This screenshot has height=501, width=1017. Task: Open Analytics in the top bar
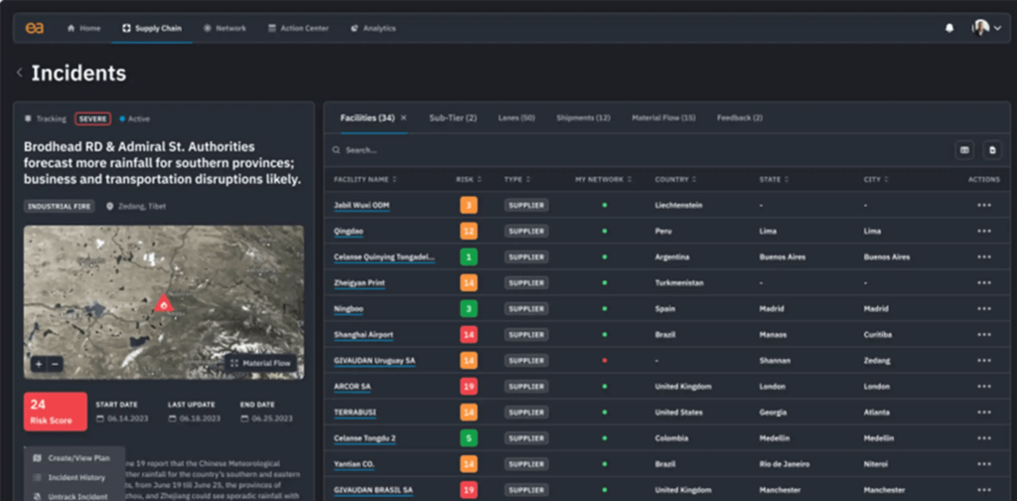click(x=373, y=29)
